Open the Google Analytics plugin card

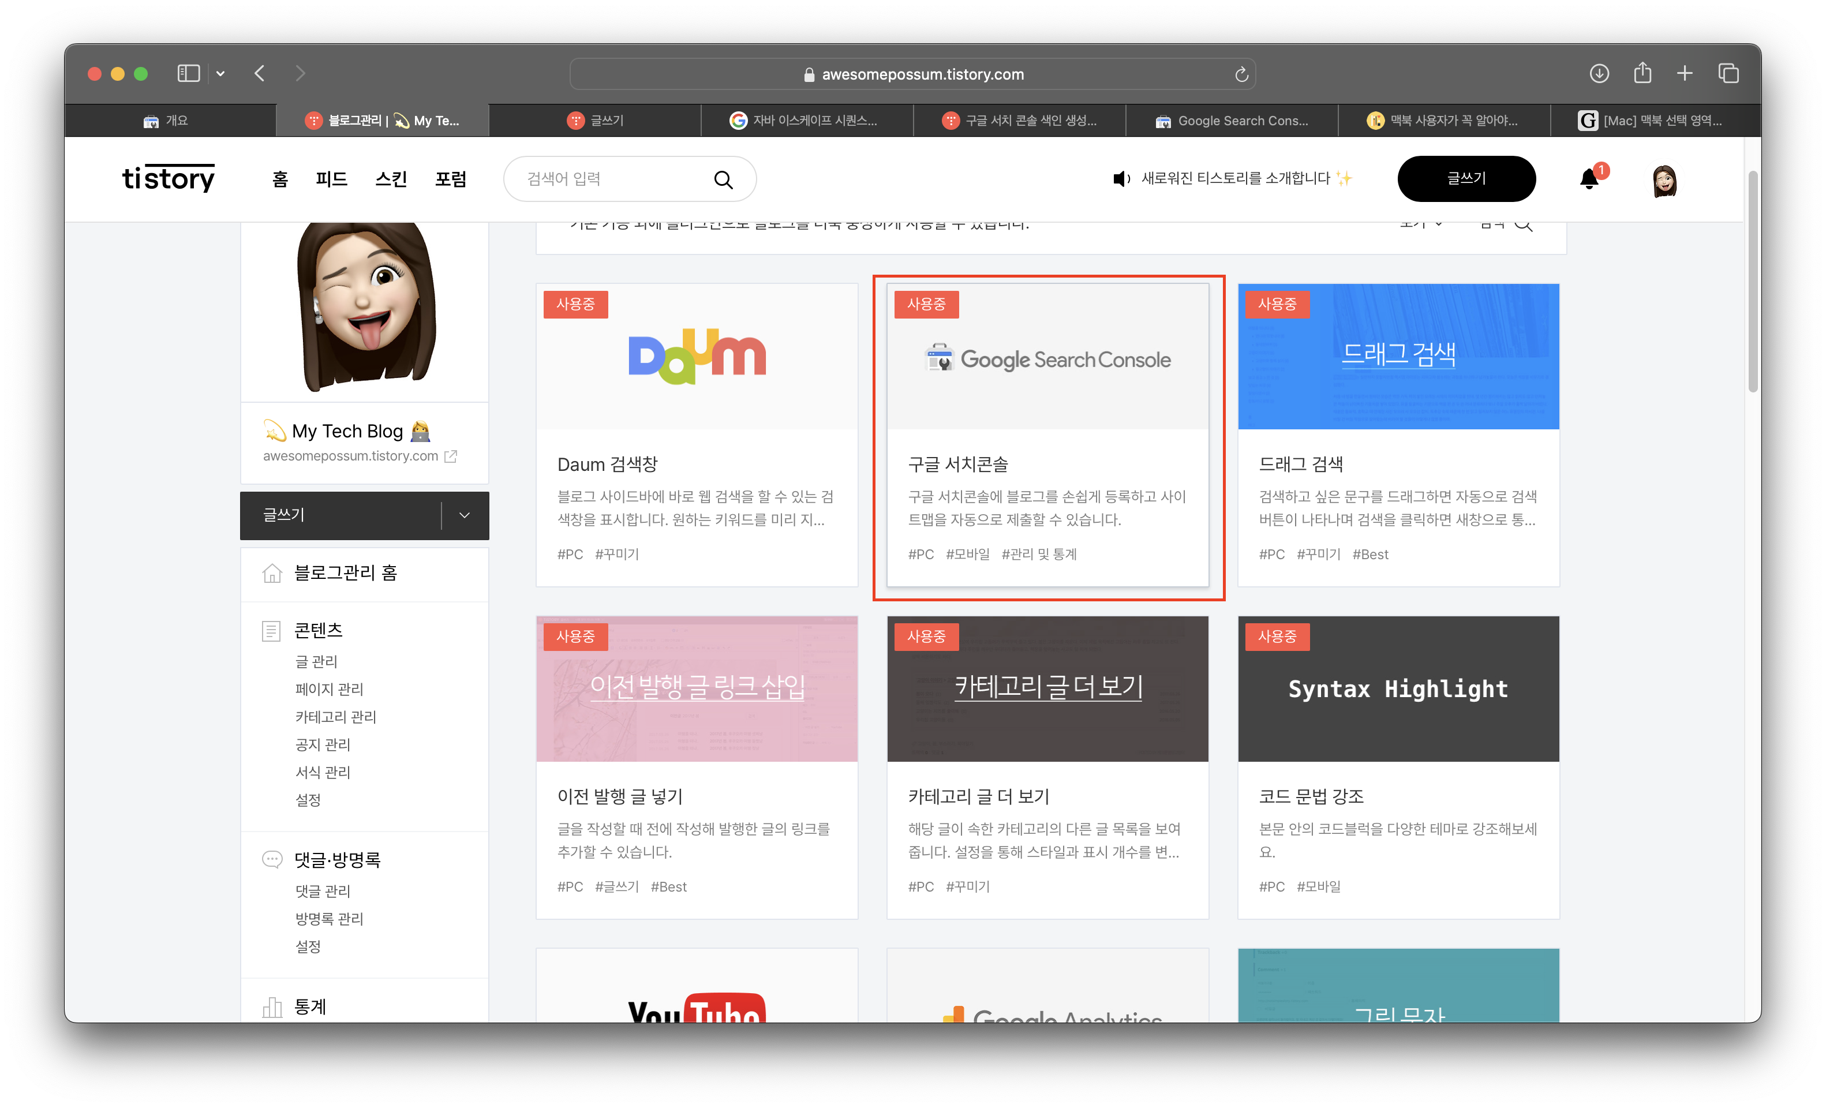point(1047,986)
